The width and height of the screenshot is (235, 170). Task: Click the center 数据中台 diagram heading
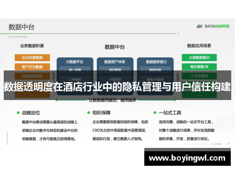[x=115, y=47]
